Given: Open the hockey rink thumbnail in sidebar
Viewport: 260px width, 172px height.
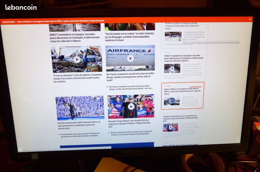Looking at the screenshot, I should pyautogui.click(x=173, y=36).
